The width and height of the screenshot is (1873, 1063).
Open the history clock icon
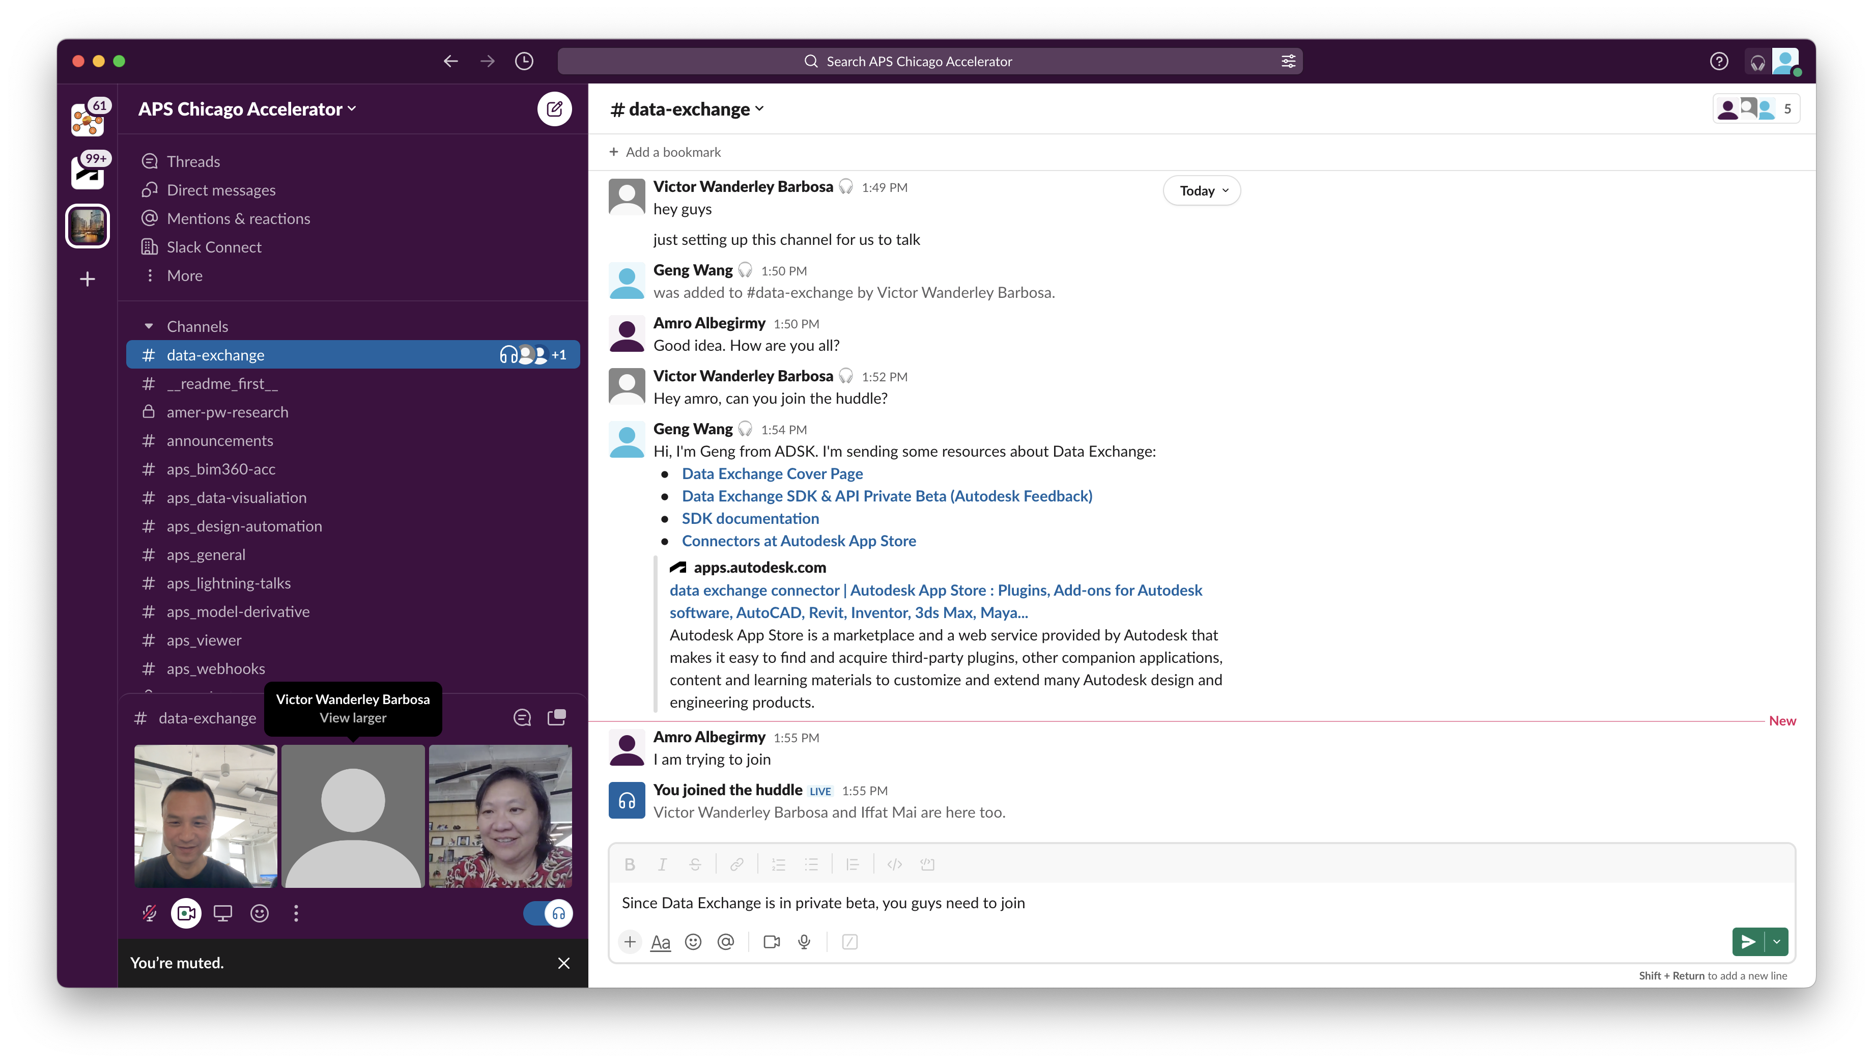(x=524, y=61)
